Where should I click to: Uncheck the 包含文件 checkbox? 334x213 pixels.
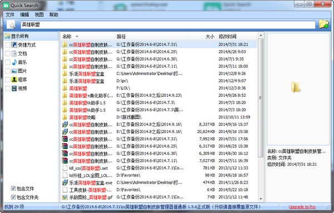click(x=13, y=189)
